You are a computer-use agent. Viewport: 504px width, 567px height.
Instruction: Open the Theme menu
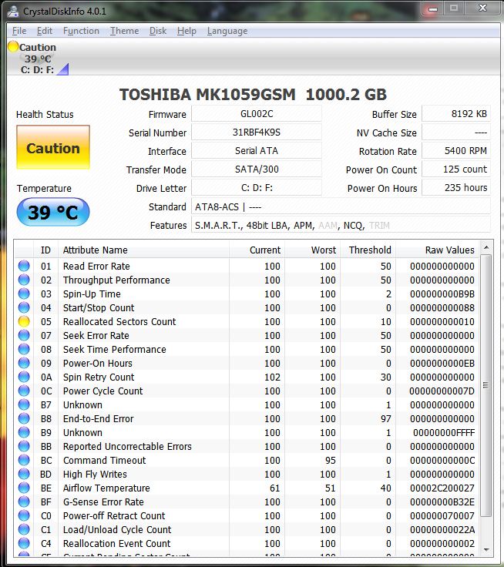125,31
